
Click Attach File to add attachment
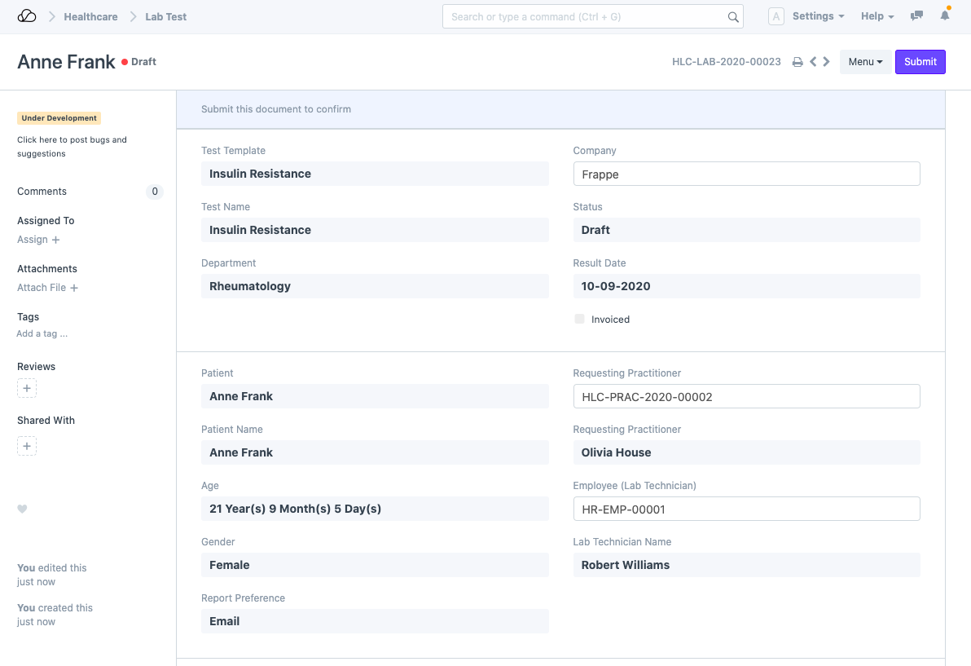click(x=47, y=288)
